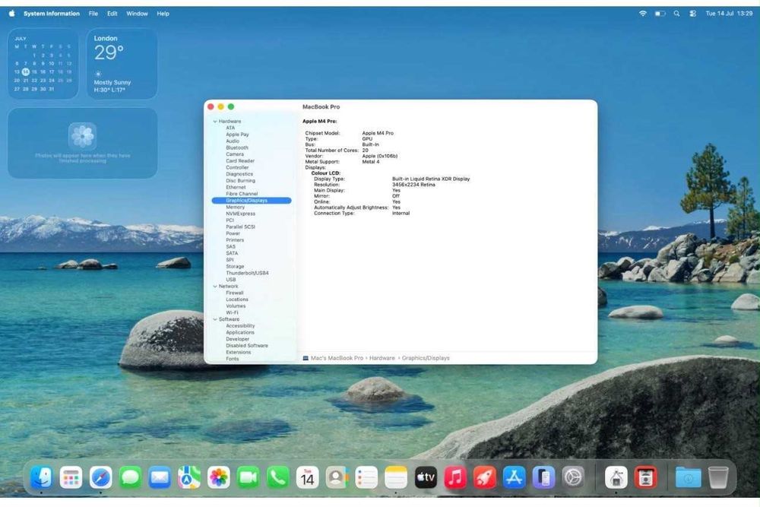Viewport: 760px width, 507px height.
Task: Launch the Apple TV app
Action: [426, 477]
